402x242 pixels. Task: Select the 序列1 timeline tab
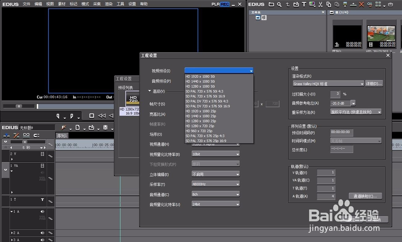pos(62,136)
